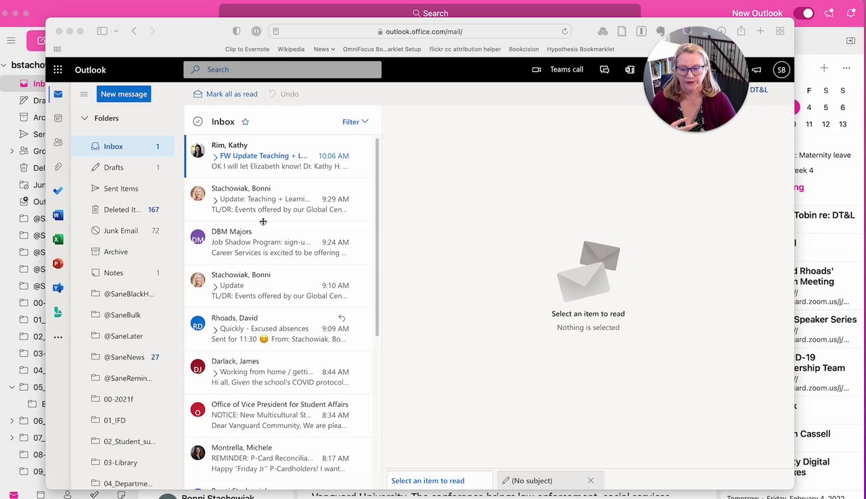Select the Select an item to read tab
The height and width of the screenshot is (499, 866).
tap(440, 481)
